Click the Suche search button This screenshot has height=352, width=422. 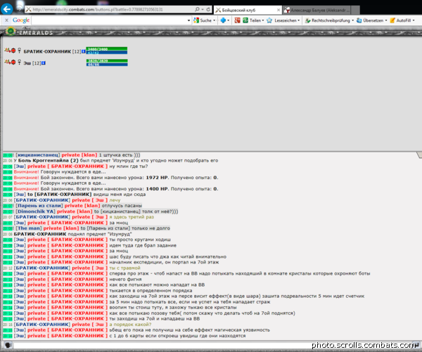[203, 20]
